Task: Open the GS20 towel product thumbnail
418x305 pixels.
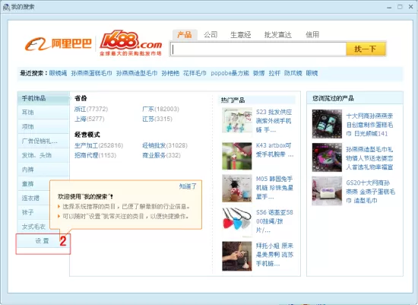Action: [327, 191]
